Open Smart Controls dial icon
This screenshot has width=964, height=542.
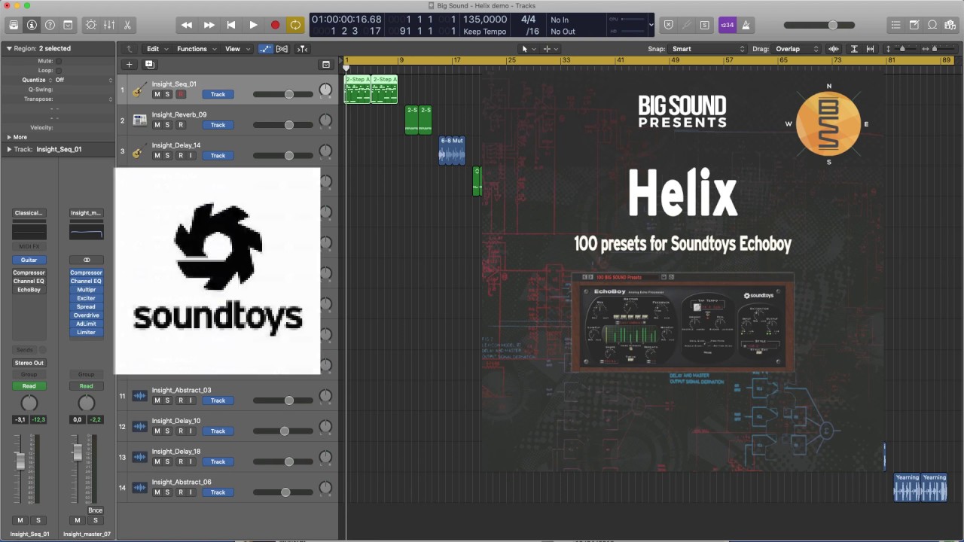(x=91, y=25)
